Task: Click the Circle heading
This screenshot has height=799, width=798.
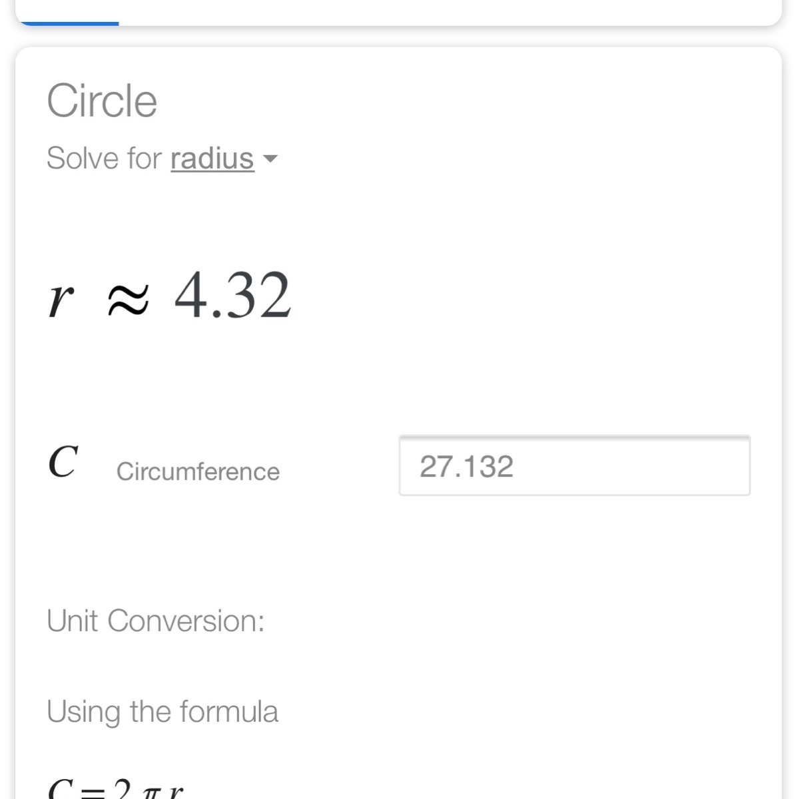Action: click(x=102, y=101)
